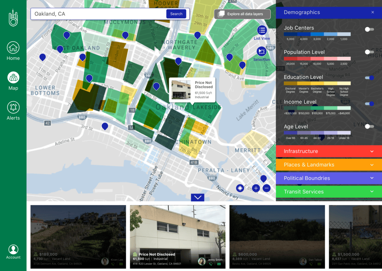382x271 pixels.
Task: Expand Political Boundries section
Action: 329,178
